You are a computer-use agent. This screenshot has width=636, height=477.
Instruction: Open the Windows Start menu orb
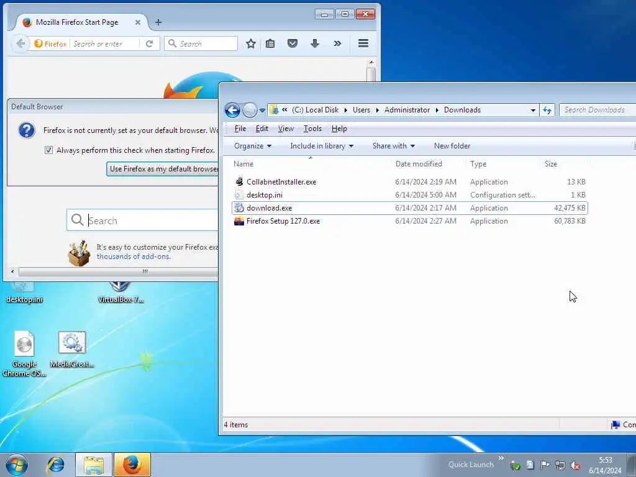17,465
